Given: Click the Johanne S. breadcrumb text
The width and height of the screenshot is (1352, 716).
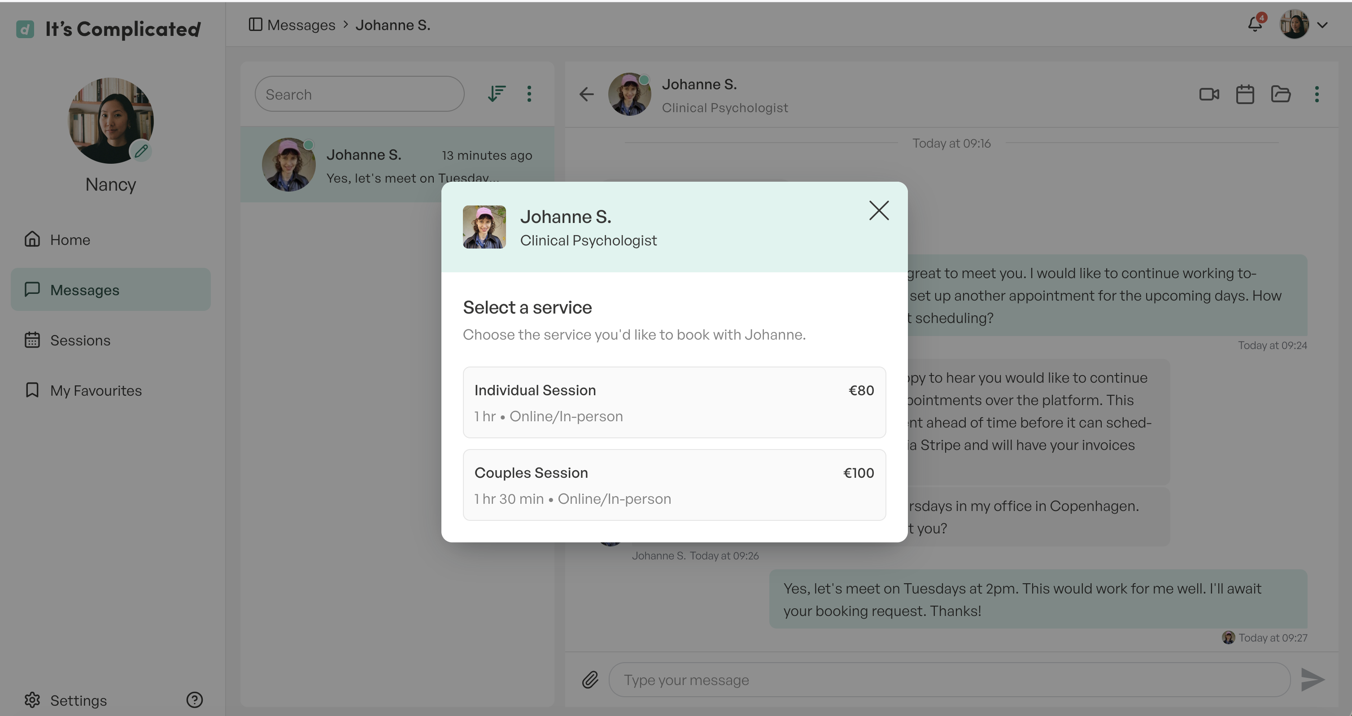Looking at the screenshot, I should 393,25.
